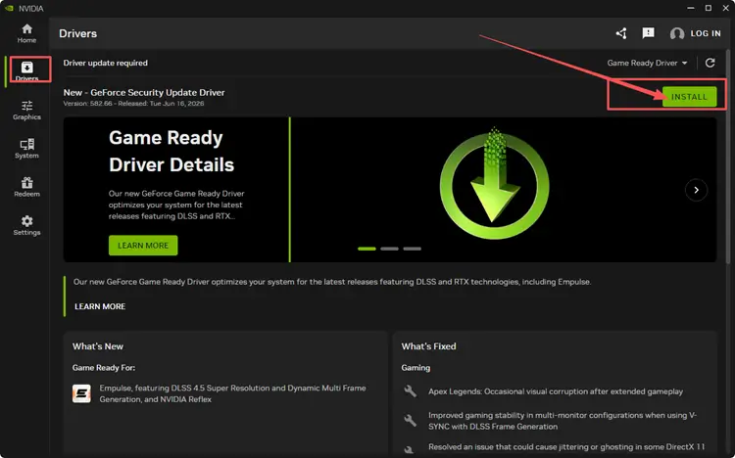This screenshot has width=735, height=458.
Task: Go to the System section
Action: click(x=26, y=149)
